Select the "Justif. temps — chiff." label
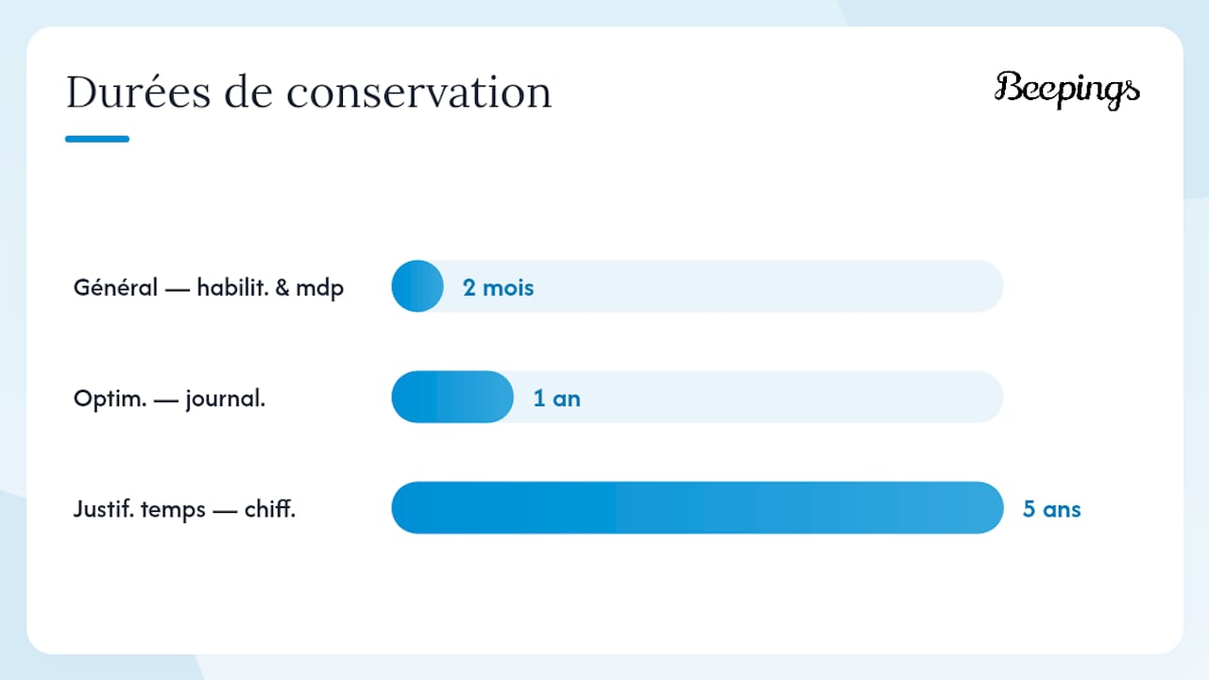Image resolution: width=1209 pixels, height=680 pixels. 185,510
